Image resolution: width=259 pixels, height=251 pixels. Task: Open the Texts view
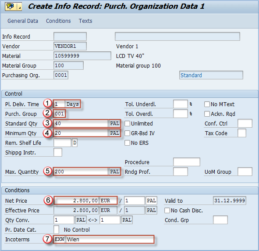(x=85, y=21)
